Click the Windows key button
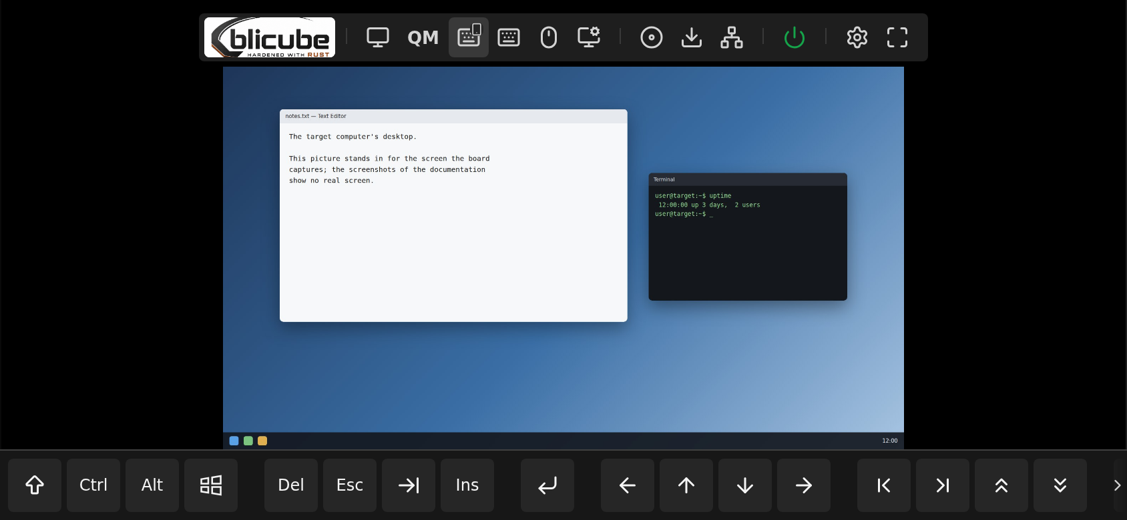Viewport: 1127px width, 520px height. tap(211, 485)
